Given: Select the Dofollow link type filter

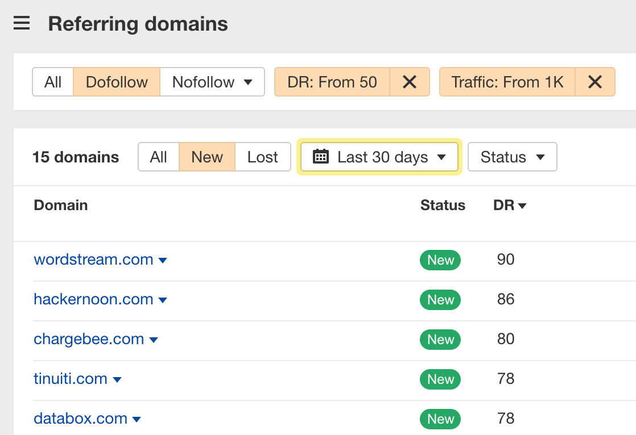Looking at the screenshot, I should [x=117, y=82].
